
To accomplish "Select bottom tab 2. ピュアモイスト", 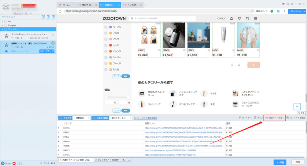I will coord(112,160).
